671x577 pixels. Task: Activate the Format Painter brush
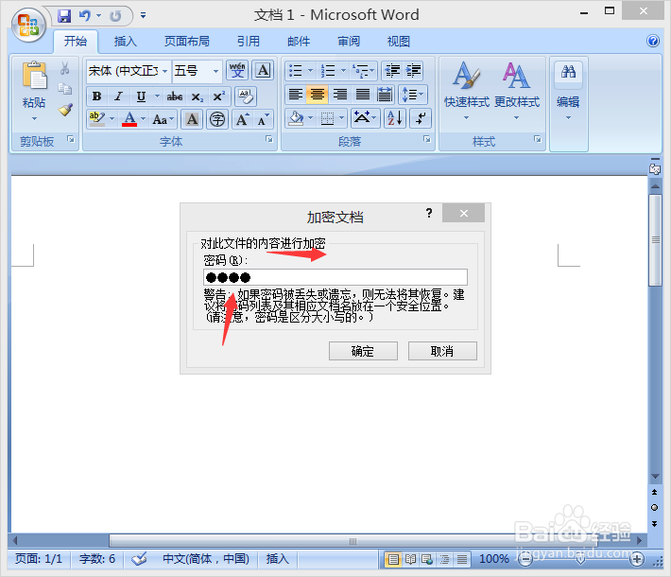click(65, 110)
